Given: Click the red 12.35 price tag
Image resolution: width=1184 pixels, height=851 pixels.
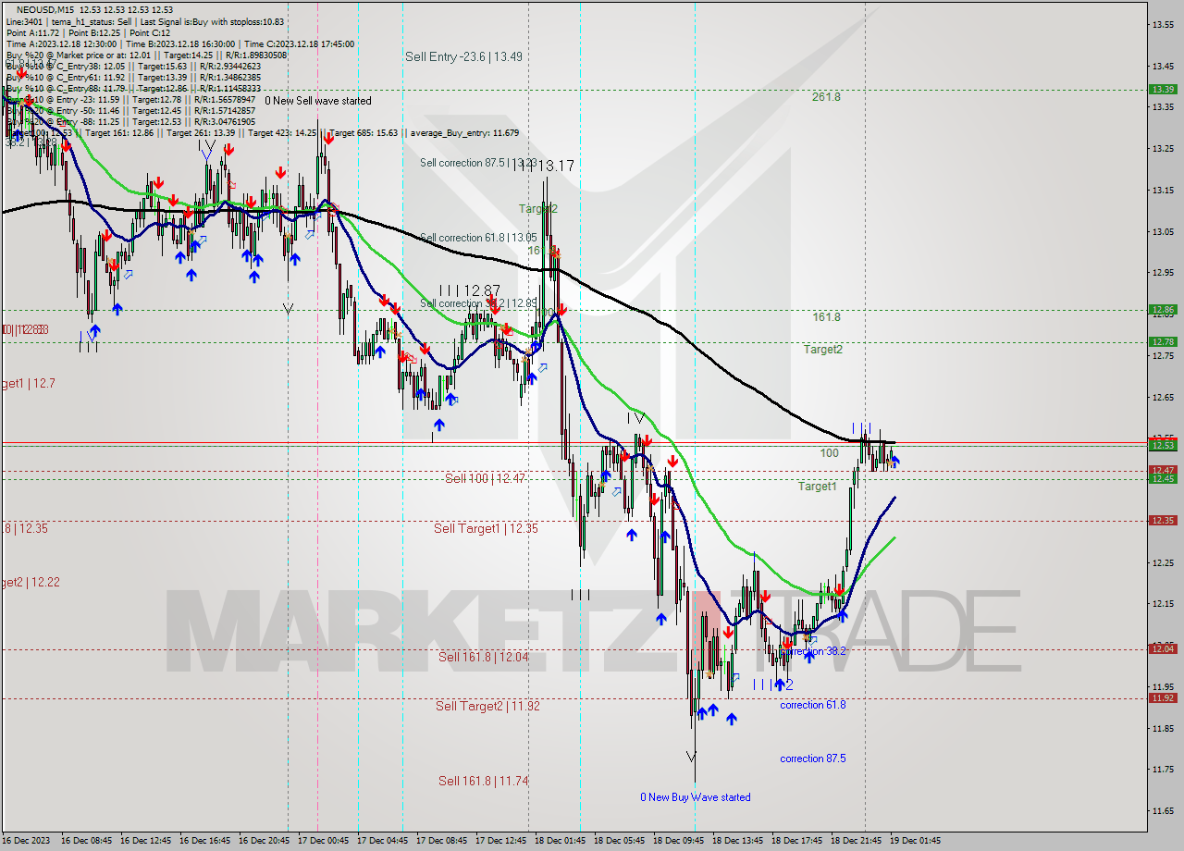Looking at the screenshot, I should [1163, 520].
